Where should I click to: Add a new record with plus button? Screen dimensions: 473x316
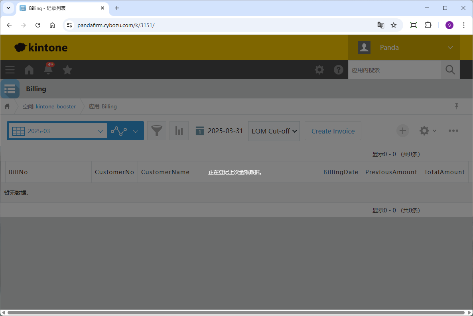402,131
